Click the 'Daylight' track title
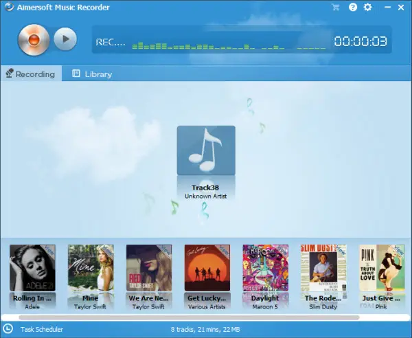Viewport: 412px width, 338px height. [x=265, y=298]
